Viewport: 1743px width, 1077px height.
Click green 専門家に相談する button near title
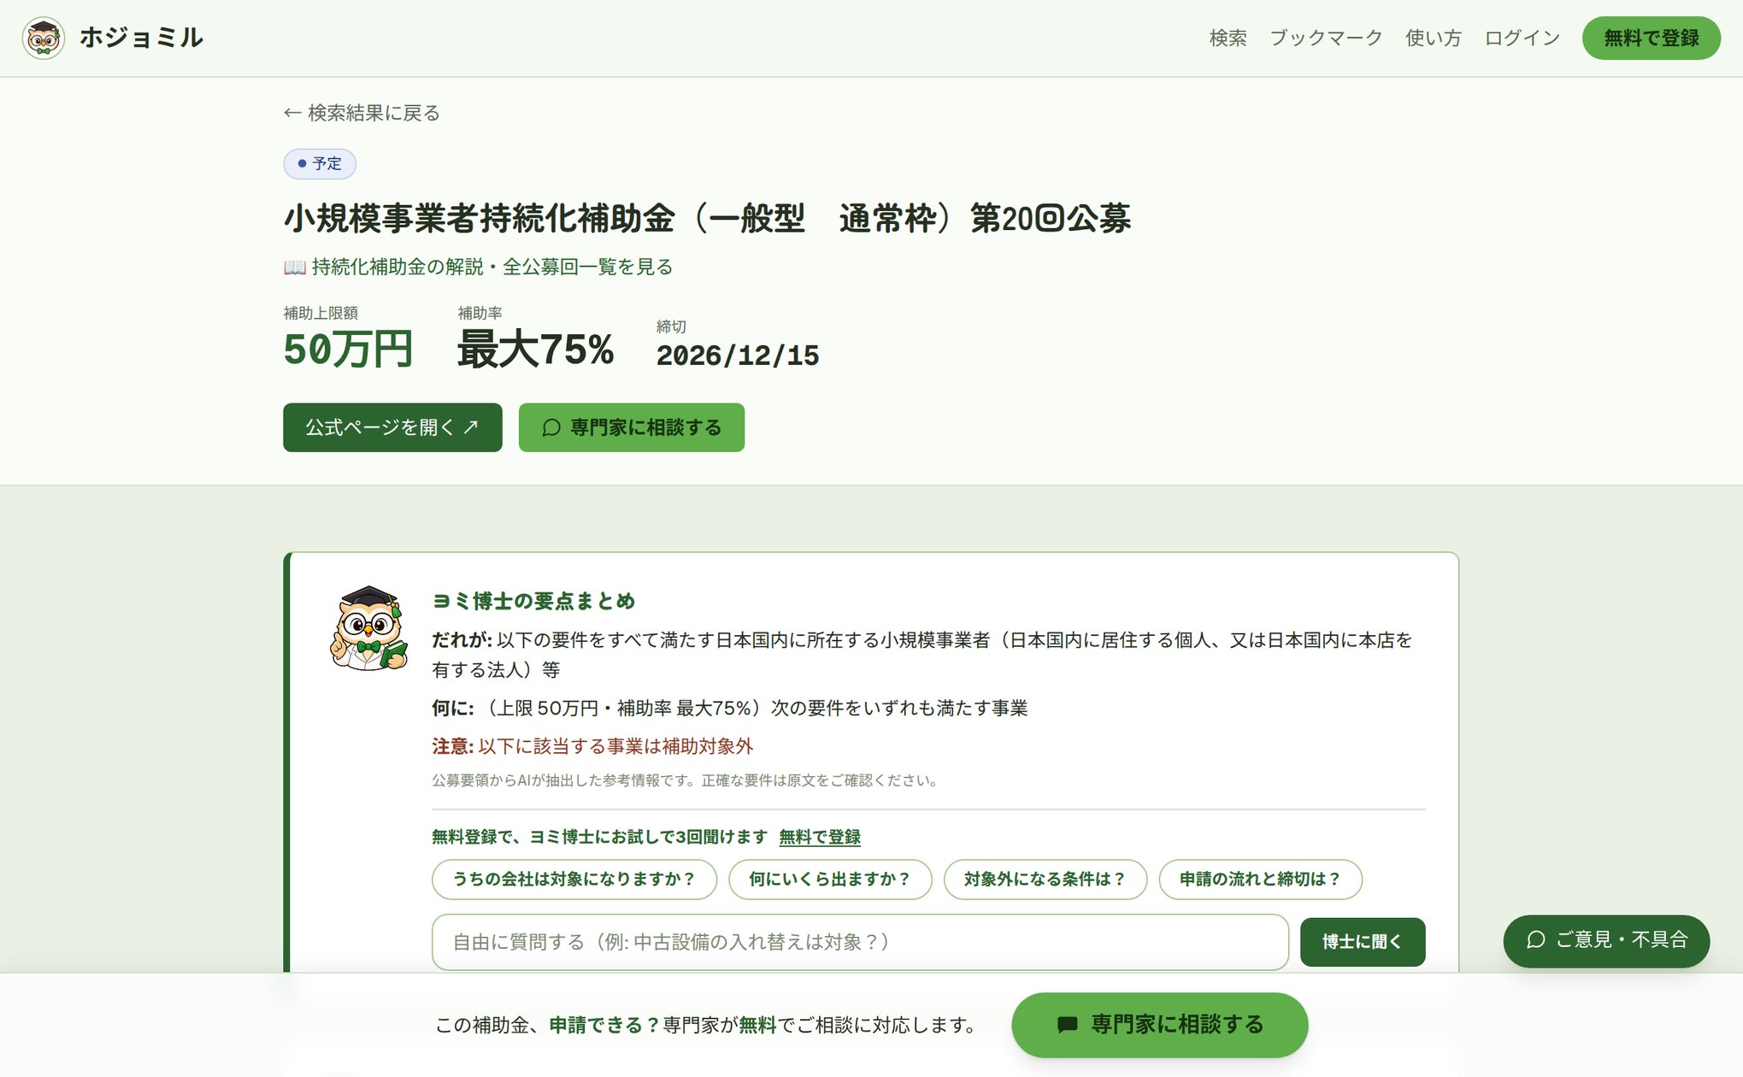tap(631, 427)
